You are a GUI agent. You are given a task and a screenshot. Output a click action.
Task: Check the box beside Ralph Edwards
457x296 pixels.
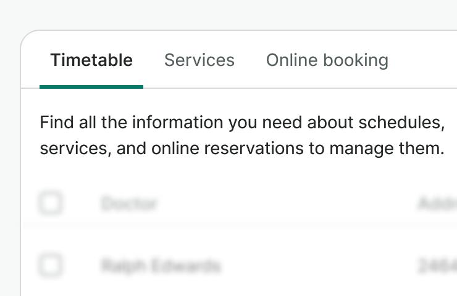pyautogui.click(x=51, y=266)
